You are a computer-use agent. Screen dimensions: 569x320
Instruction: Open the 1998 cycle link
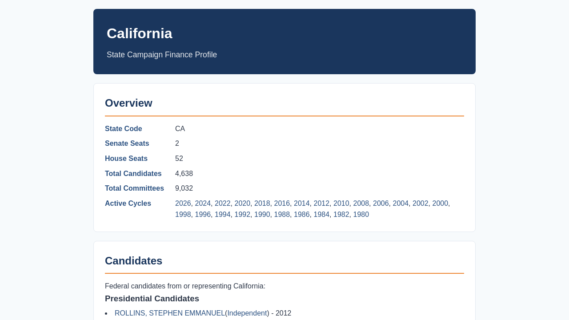(183, 215)
